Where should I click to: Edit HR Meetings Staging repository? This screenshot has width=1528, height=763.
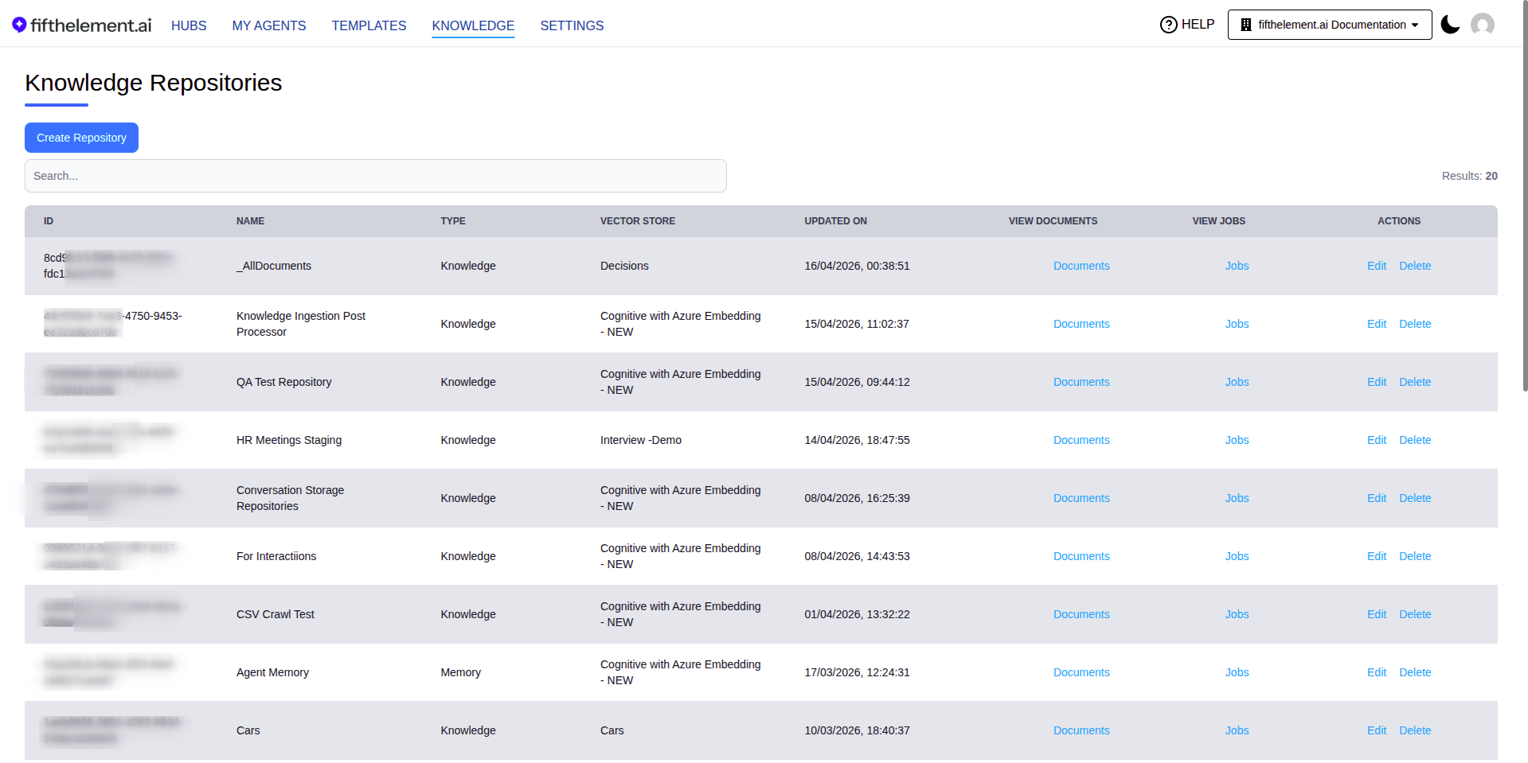click(1377, 440)
